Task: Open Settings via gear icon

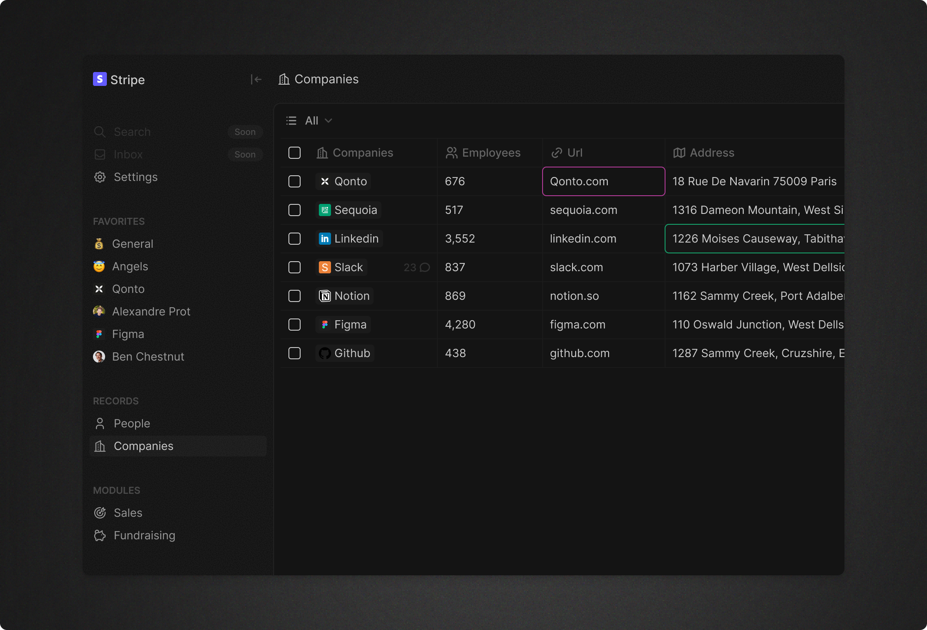Action: tap(100, 177)
